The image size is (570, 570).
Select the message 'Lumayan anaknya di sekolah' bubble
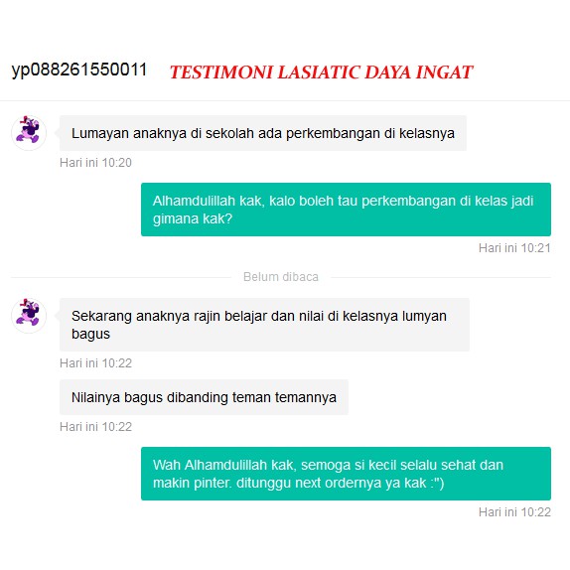click(263, 133)
